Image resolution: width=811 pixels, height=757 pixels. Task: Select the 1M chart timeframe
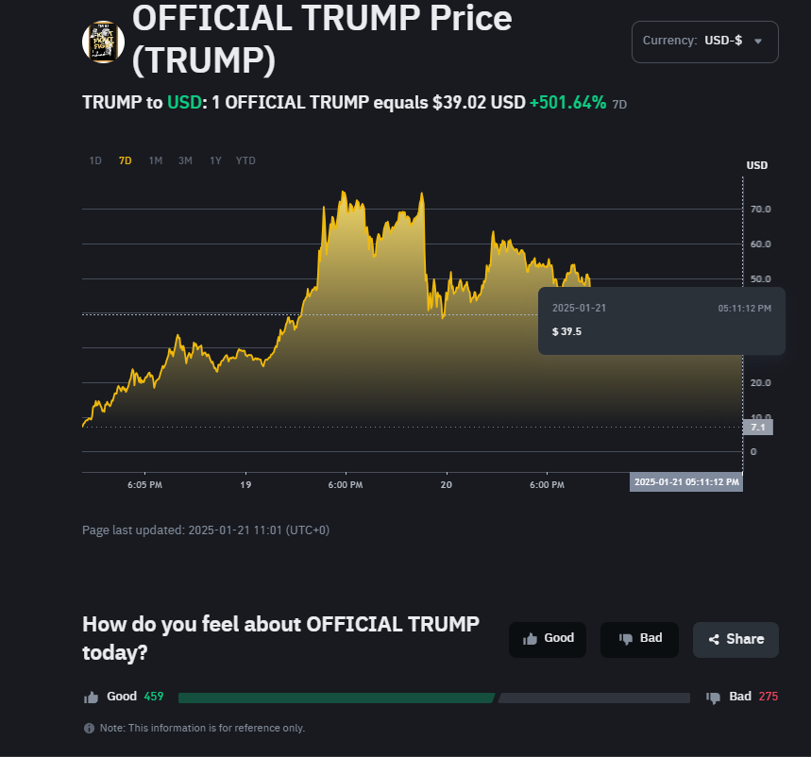(x=155, y=160)
